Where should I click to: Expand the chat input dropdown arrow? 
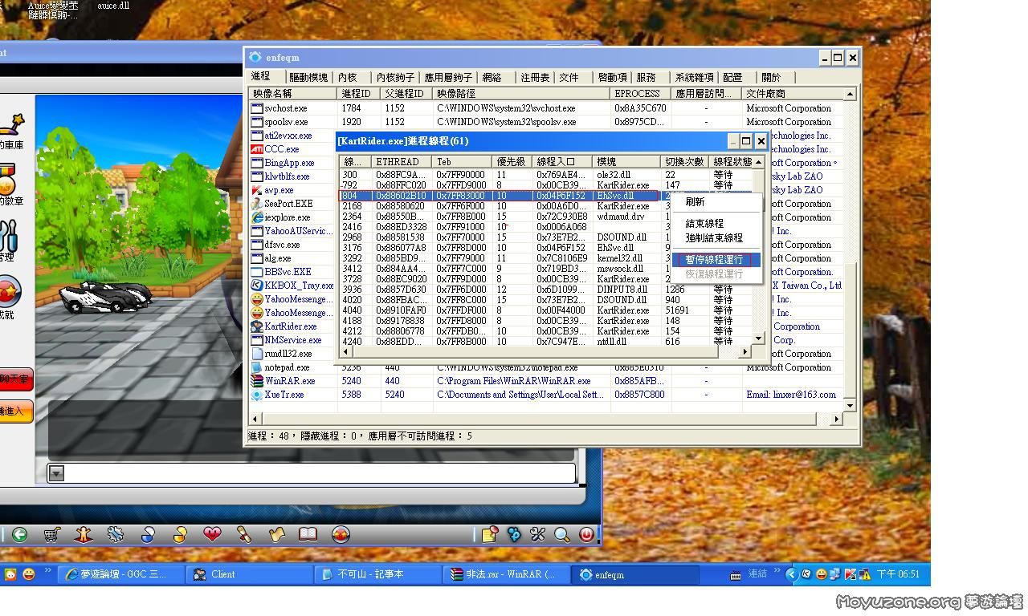56,473
